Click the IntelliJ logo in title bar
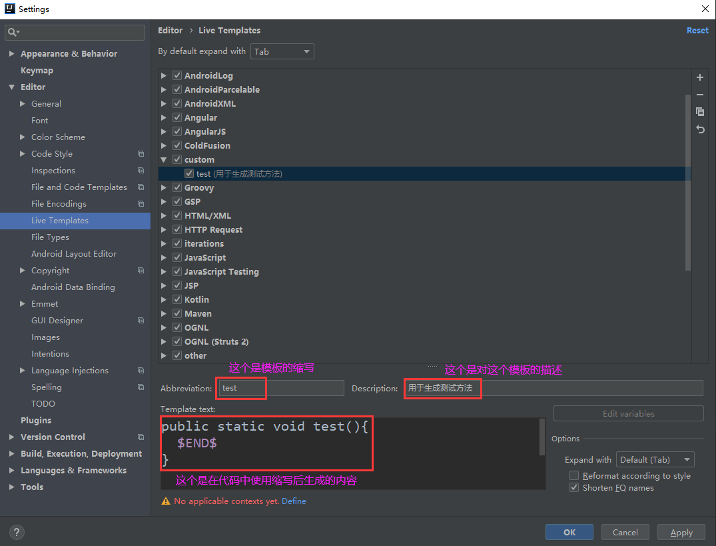This screenshot has height=546, width=716. coord(9,9)
